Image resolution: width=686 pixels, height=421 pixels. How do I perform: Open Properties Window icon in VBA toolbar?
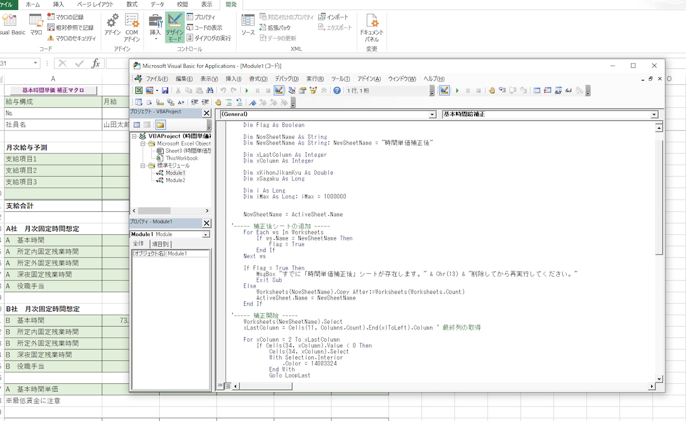click(303, 90)
